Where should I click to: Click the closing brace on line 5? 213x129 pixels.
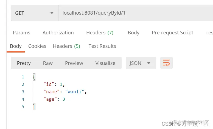click(34, 106)
